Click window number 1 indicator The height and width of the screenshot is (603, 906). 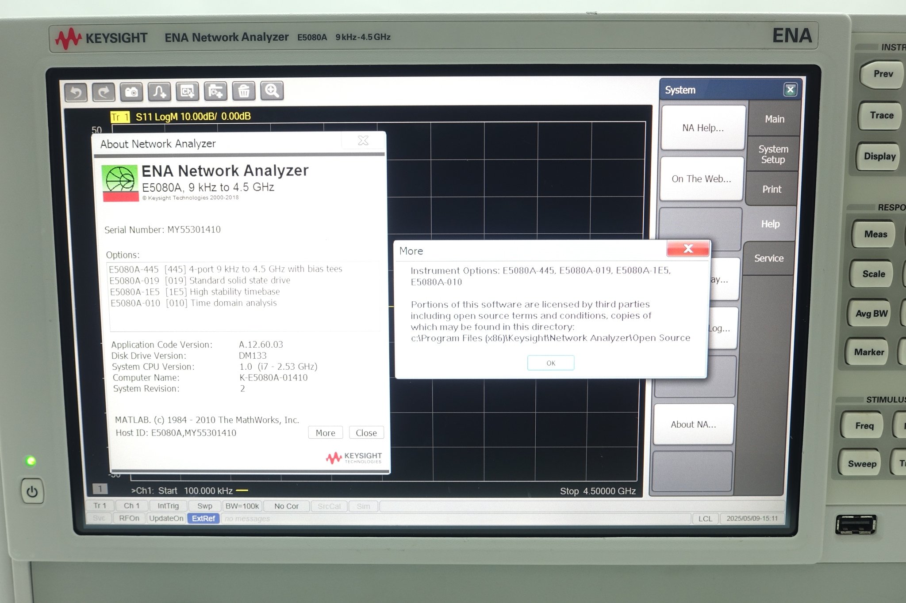click(100, 489)
